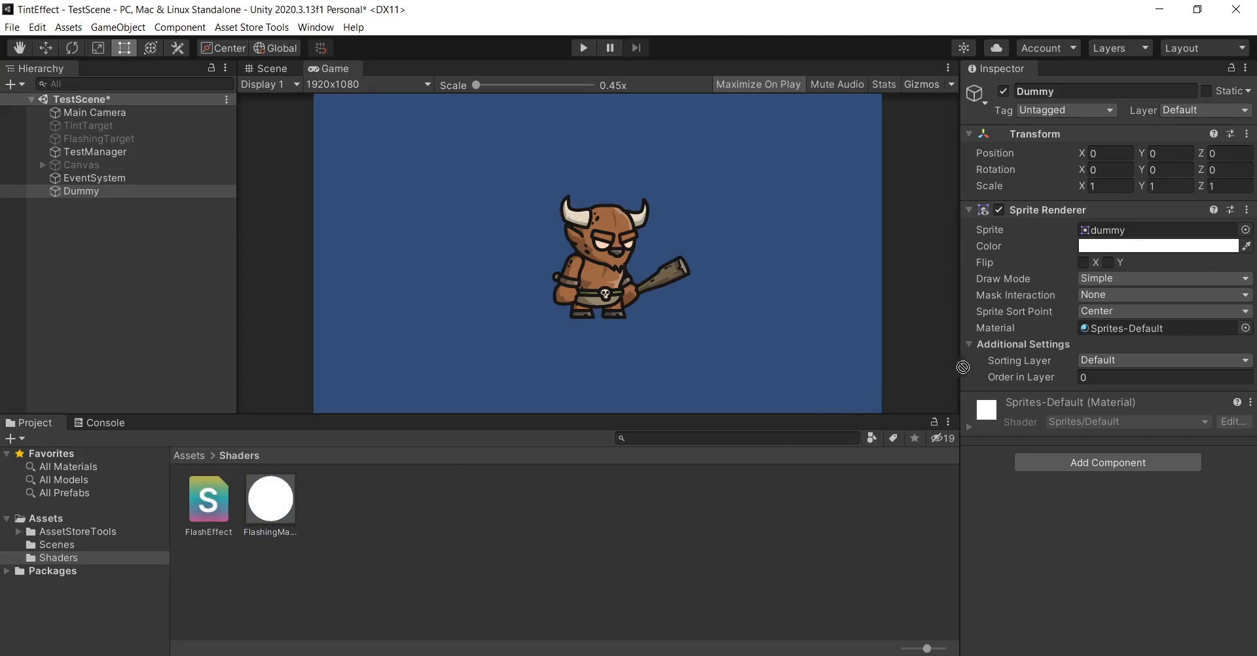The width and height of the screenshot is (1257, 656).
Task: Select the Hand tool
Action: [19, 48]
